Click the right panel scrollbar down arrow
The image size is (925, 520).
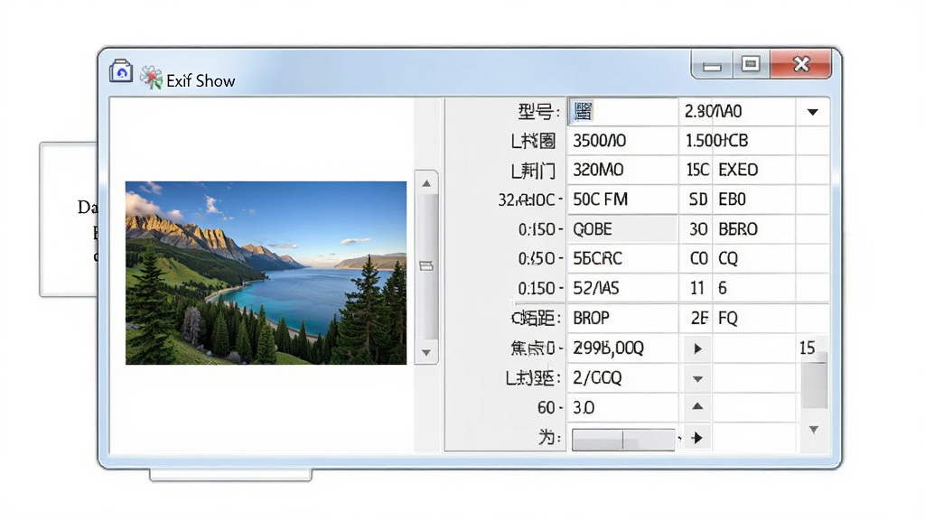[814, 430]
